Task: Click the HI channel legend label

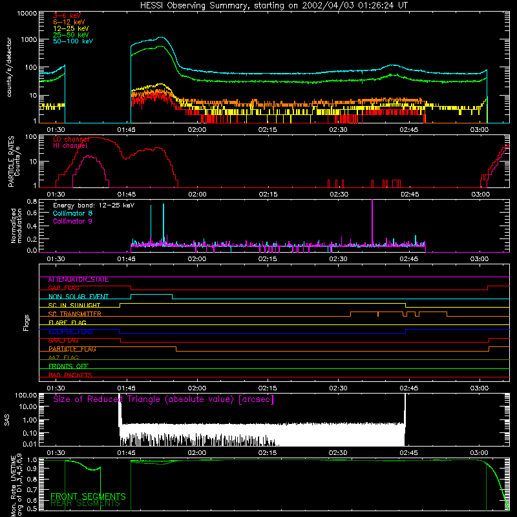Action: pos(70,146)
